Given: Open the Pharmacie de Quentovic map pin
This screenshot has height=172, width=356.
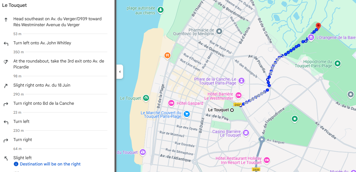Looking at the screenshot, I should pyautogui.click(x=219, y=31).
